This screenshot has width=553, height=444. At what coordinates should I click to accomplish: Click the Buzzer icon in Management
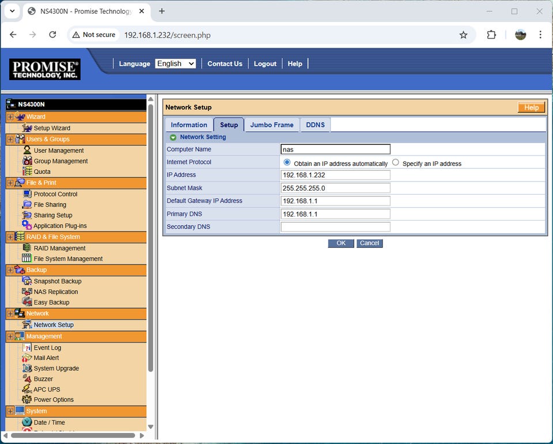pos(27,379)
